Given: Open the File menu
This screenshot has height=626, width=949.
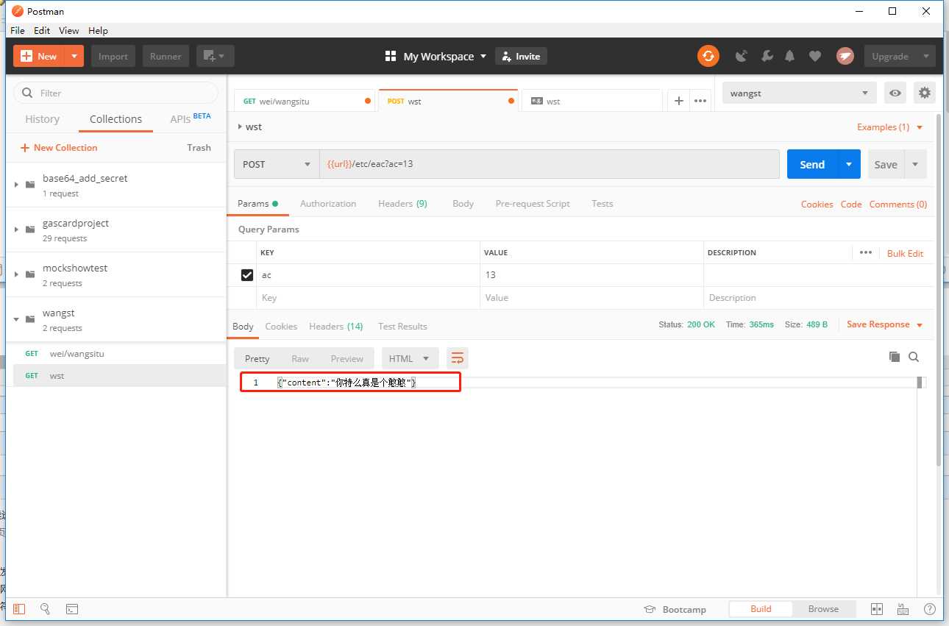Looking at the screenshot, I should [x=18, y=30].
